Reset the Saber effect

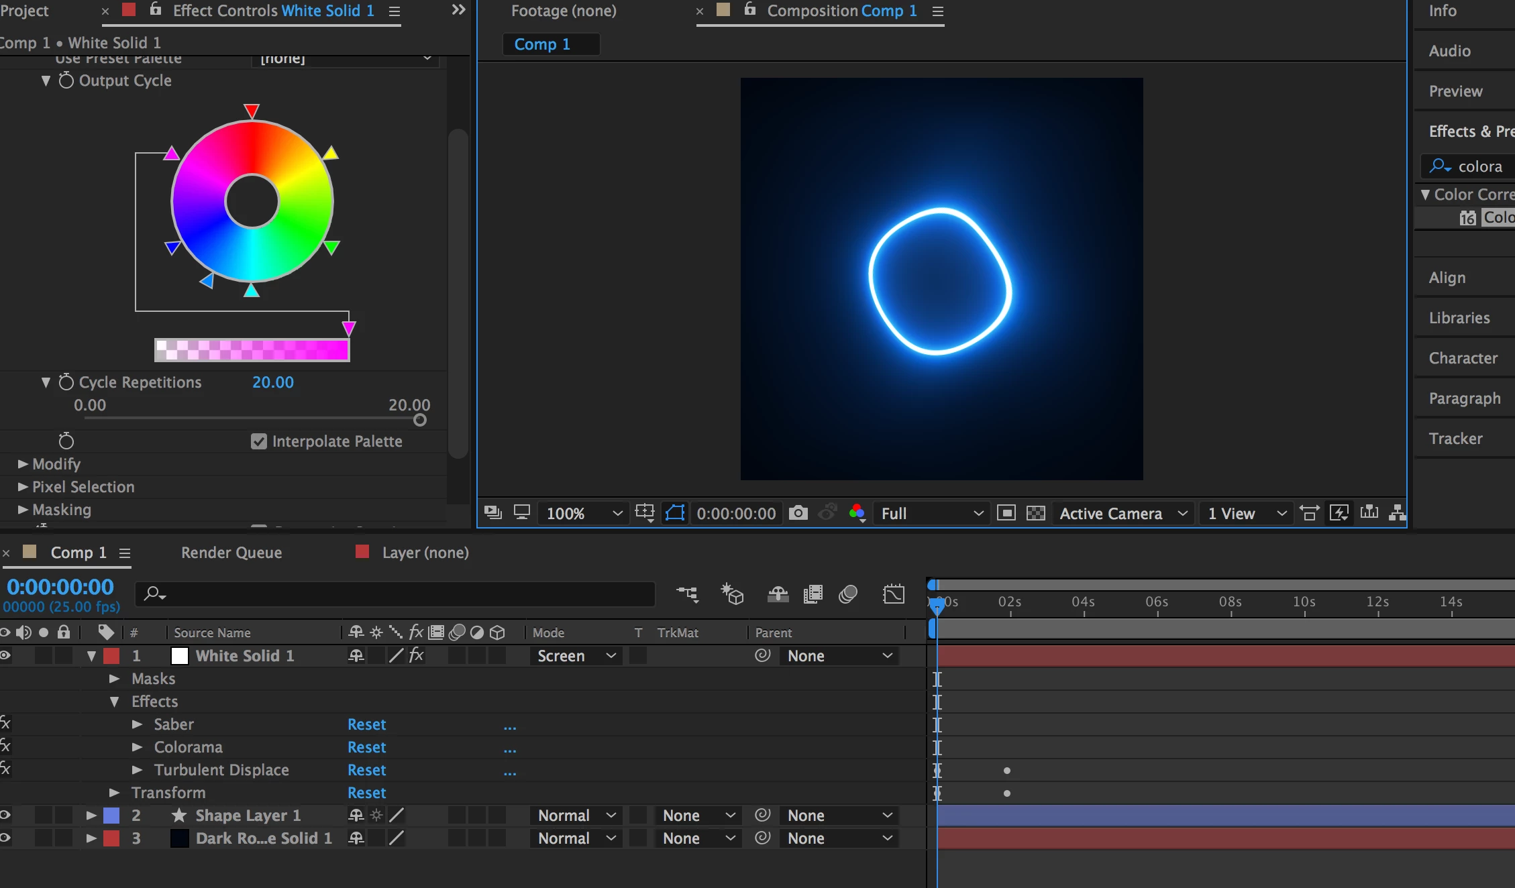point(366,724)
